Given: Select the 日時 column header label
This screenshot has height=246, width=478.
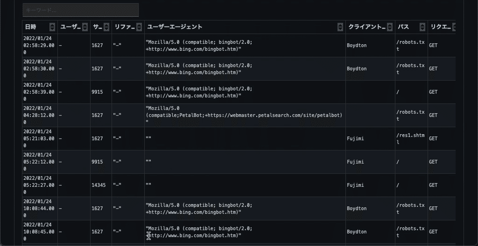Looking at the screenshot, I should (30, 27).
